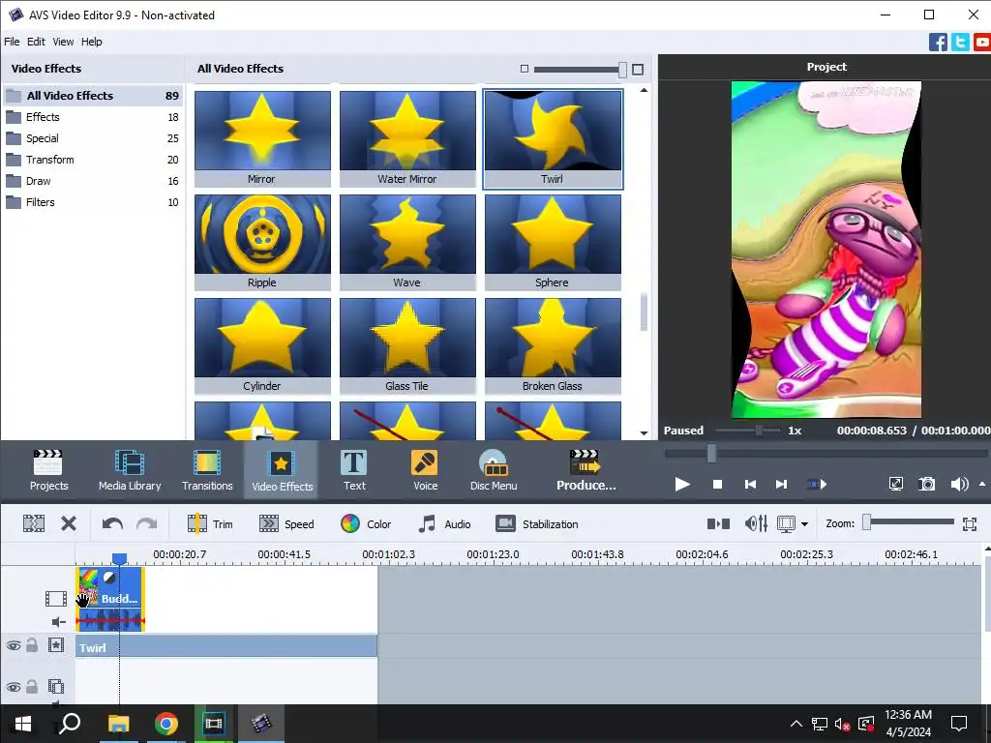The height and width of the screenshot is (743, 991).
Task: Click the zoom-to-fit timeline icon
Action: click(x=970, y=523)
